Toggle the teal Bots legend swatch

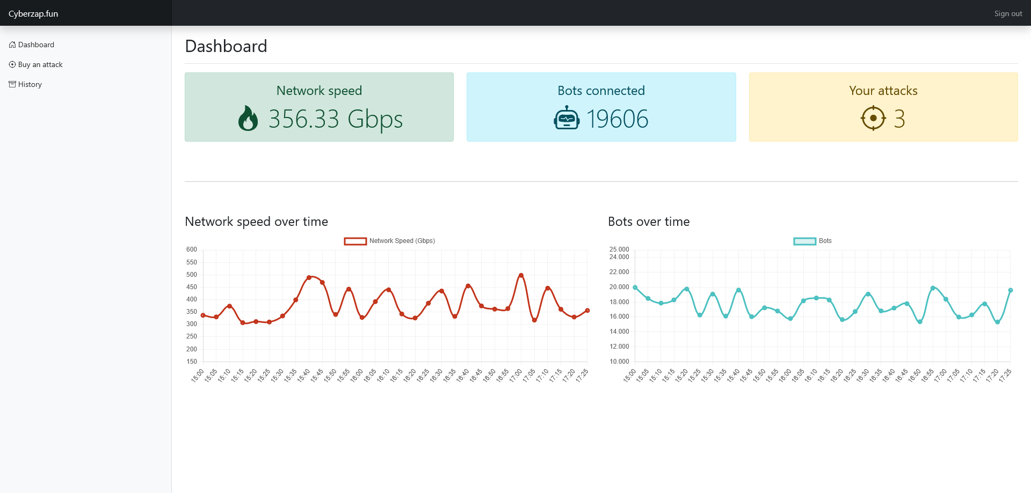(804, 241)
